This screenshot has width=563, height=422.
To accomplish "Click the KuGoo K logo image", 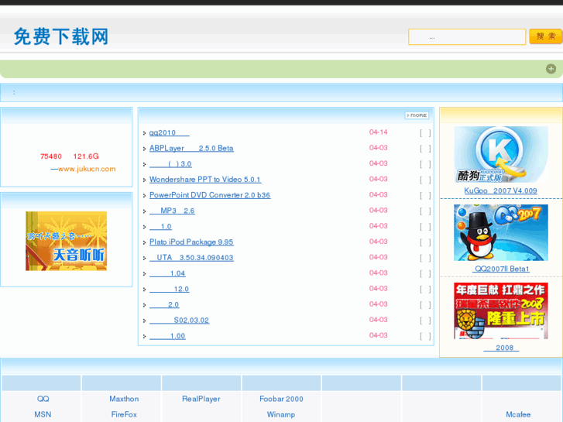I will [x=501, y=154].
